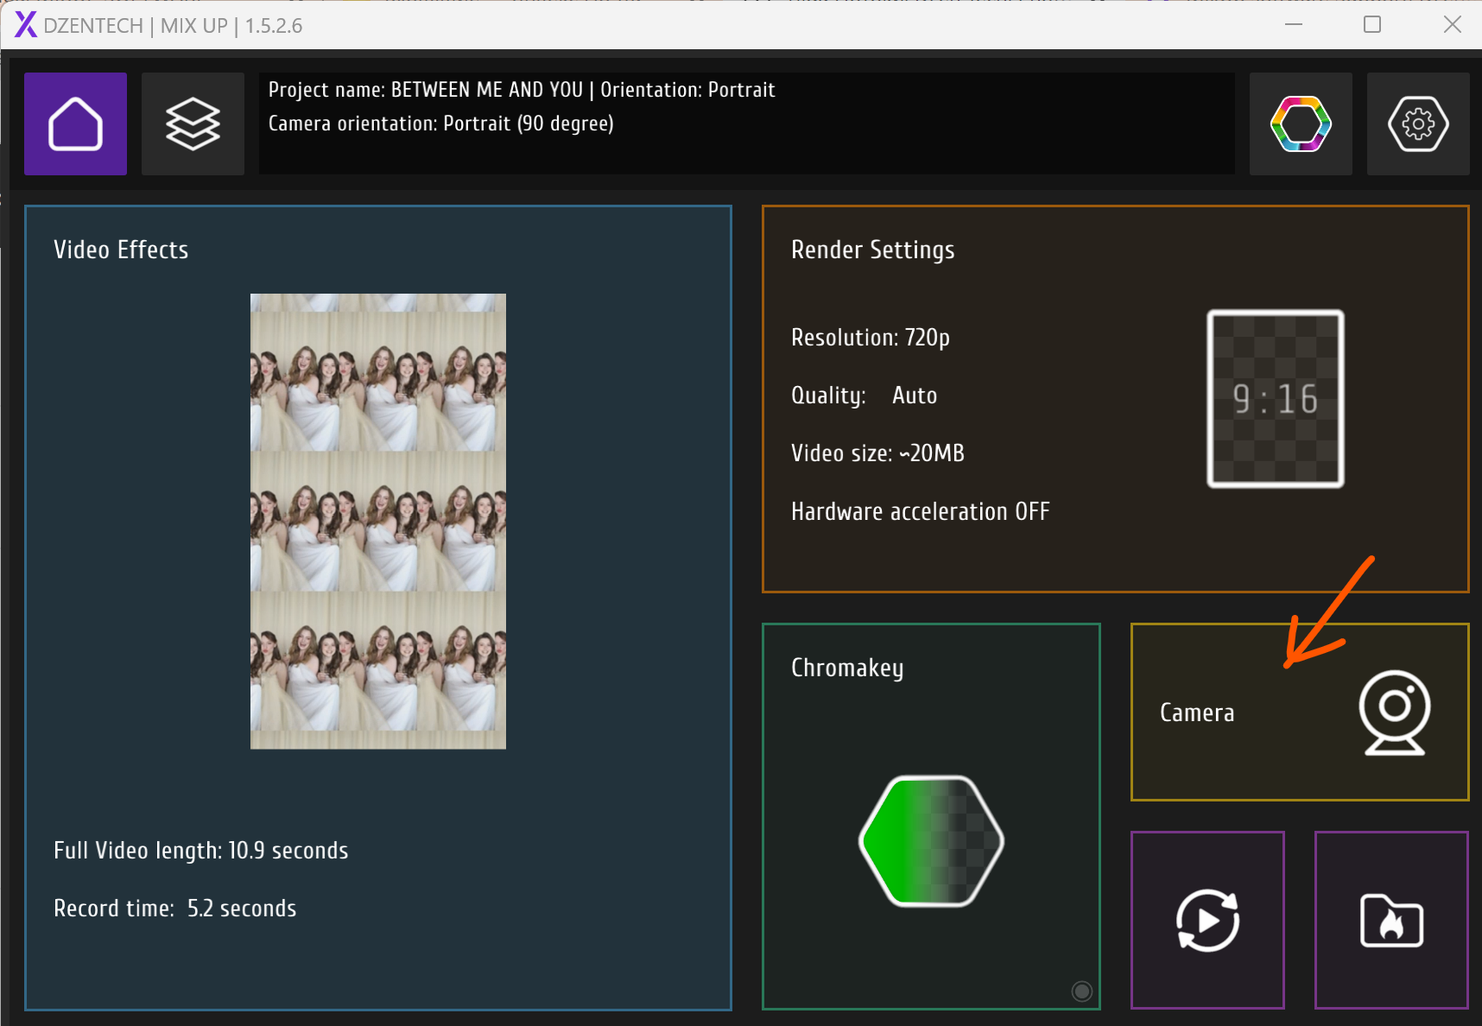Open settings gear hexagon icon
Image resolution: width=1482 pixels, height=1026 pixels.
click(x=1418, y=123)
